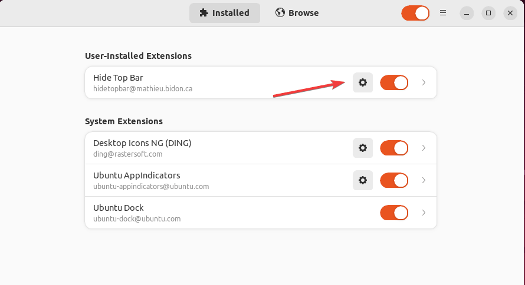Click the Ubuntu Dock extension name
The height and width of the screenshot is (285, 525).
(119, 208)
